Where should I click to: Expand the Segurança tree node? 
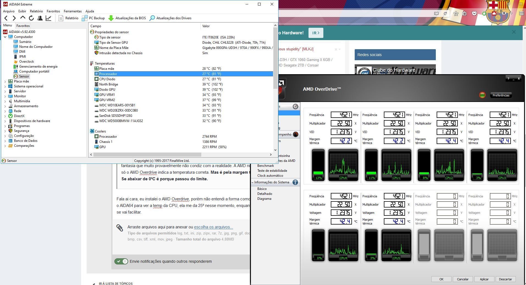click(5, 131)
